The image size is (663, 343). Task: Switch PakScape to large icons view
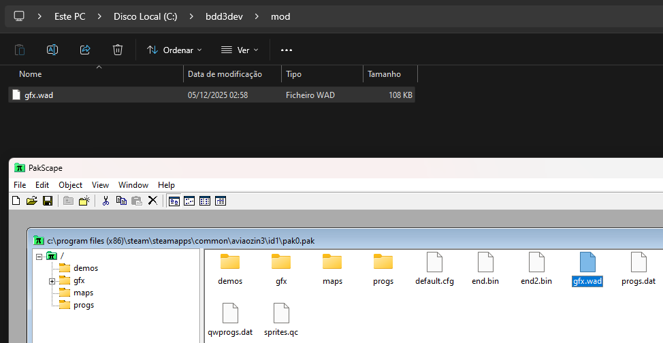174,201
